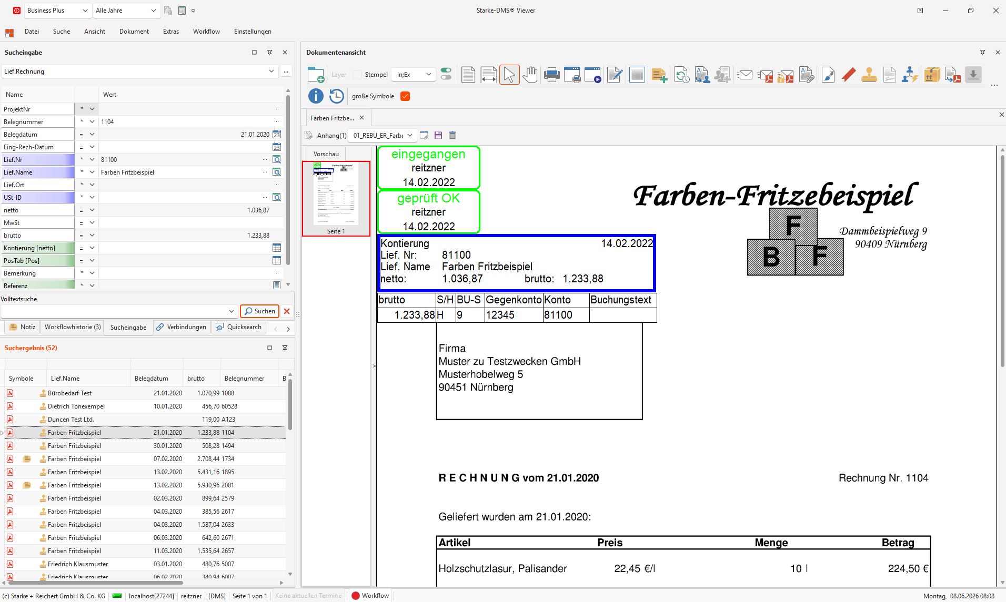The image size is (1006, 602).
Task: Uncheck the große Symbole checkbox
Action: (405, 96)
